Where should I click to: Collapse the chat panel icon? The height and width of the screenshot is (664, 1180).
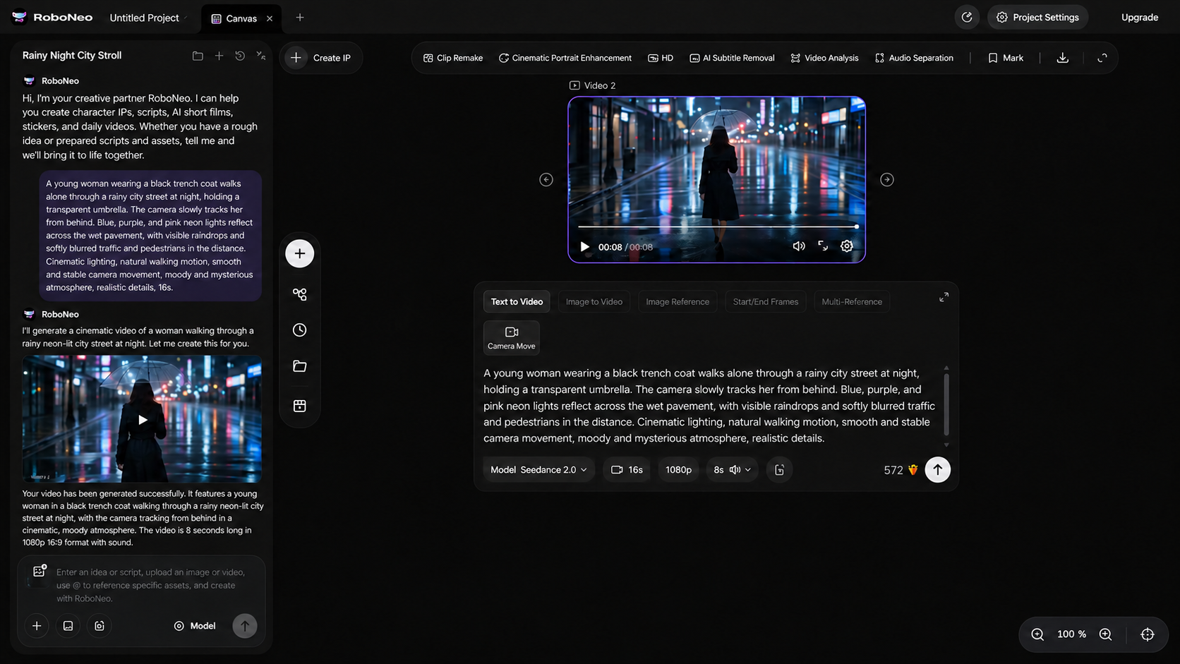click(x=261, y=56)
